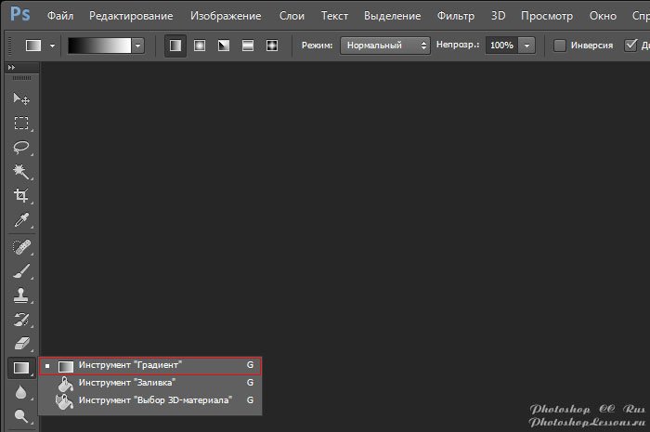This screenshot has width=650, height=432.
Task: Select the Move tool
Action: coord(20,99)
